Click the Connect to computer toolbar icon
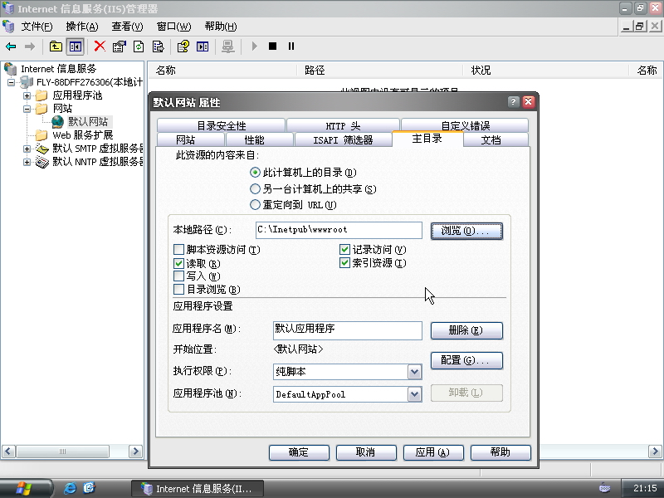Image resolution: width=664 pixels, height=498 pixels. click(x=227, y=46)
